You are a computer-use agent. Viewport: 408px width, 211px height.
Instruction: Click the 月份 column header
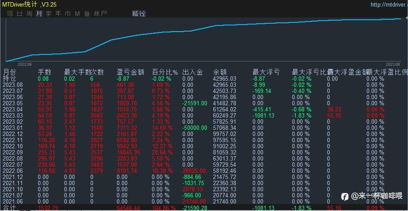coord(9,72)
